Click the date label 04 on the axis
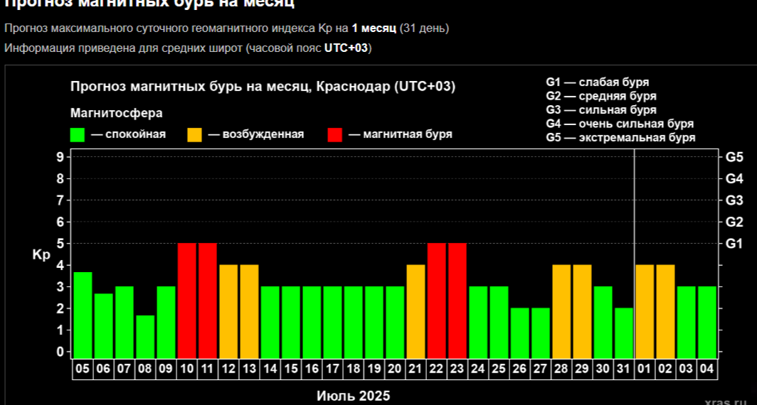 pos(707,370)
